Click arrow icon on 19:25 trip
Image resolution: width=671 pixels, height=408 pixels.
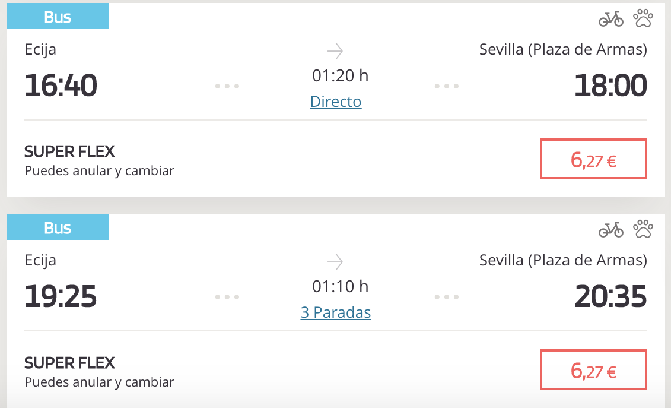(335, 262)
